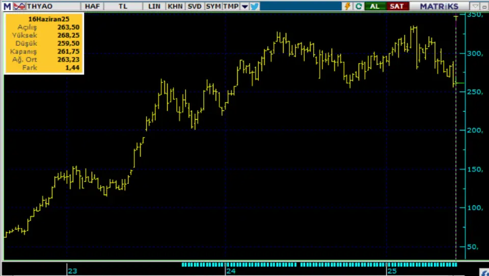Open the TMP template menu
This screenshot has height=276, width=489.
(x=230, y=6)
